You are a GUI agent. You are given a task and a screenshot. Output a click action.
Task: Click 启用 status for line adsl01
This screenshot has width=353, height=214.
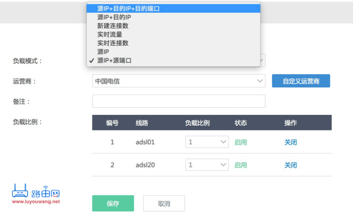pyautogui.click(x=240, y=142)
